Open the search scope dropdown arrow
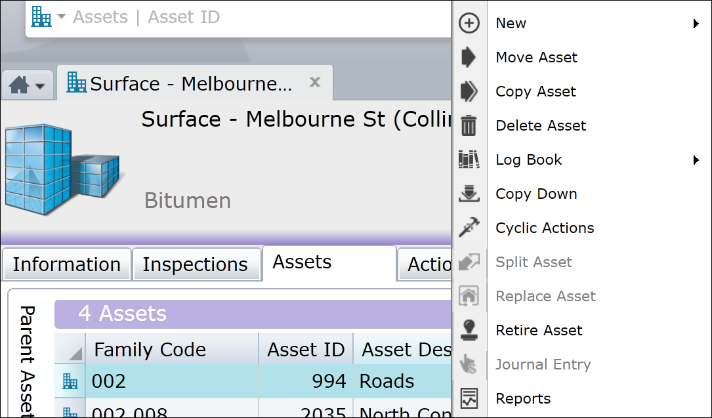This screenshot has width=712, height=418. click(61, 17)
